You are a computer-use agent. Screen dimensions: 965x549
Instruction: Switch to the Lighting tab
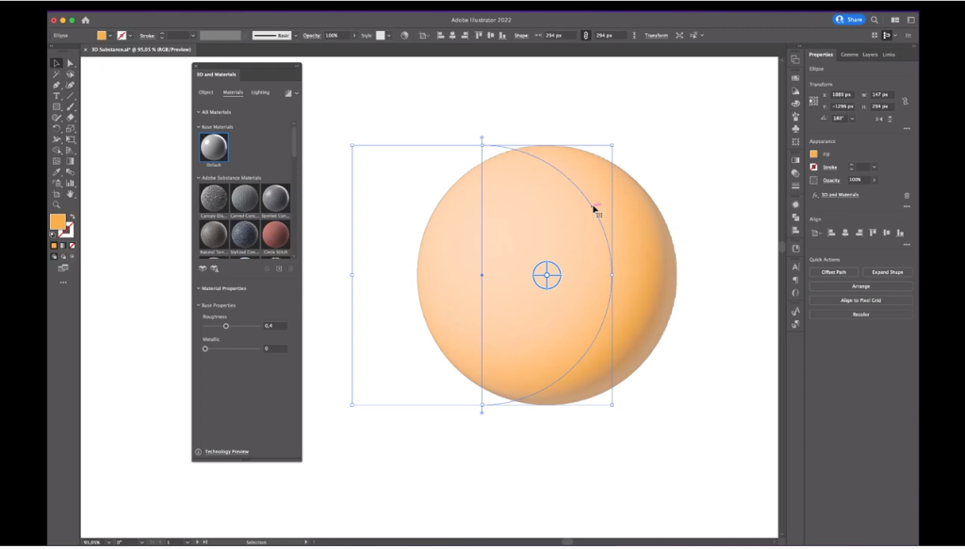260,92
